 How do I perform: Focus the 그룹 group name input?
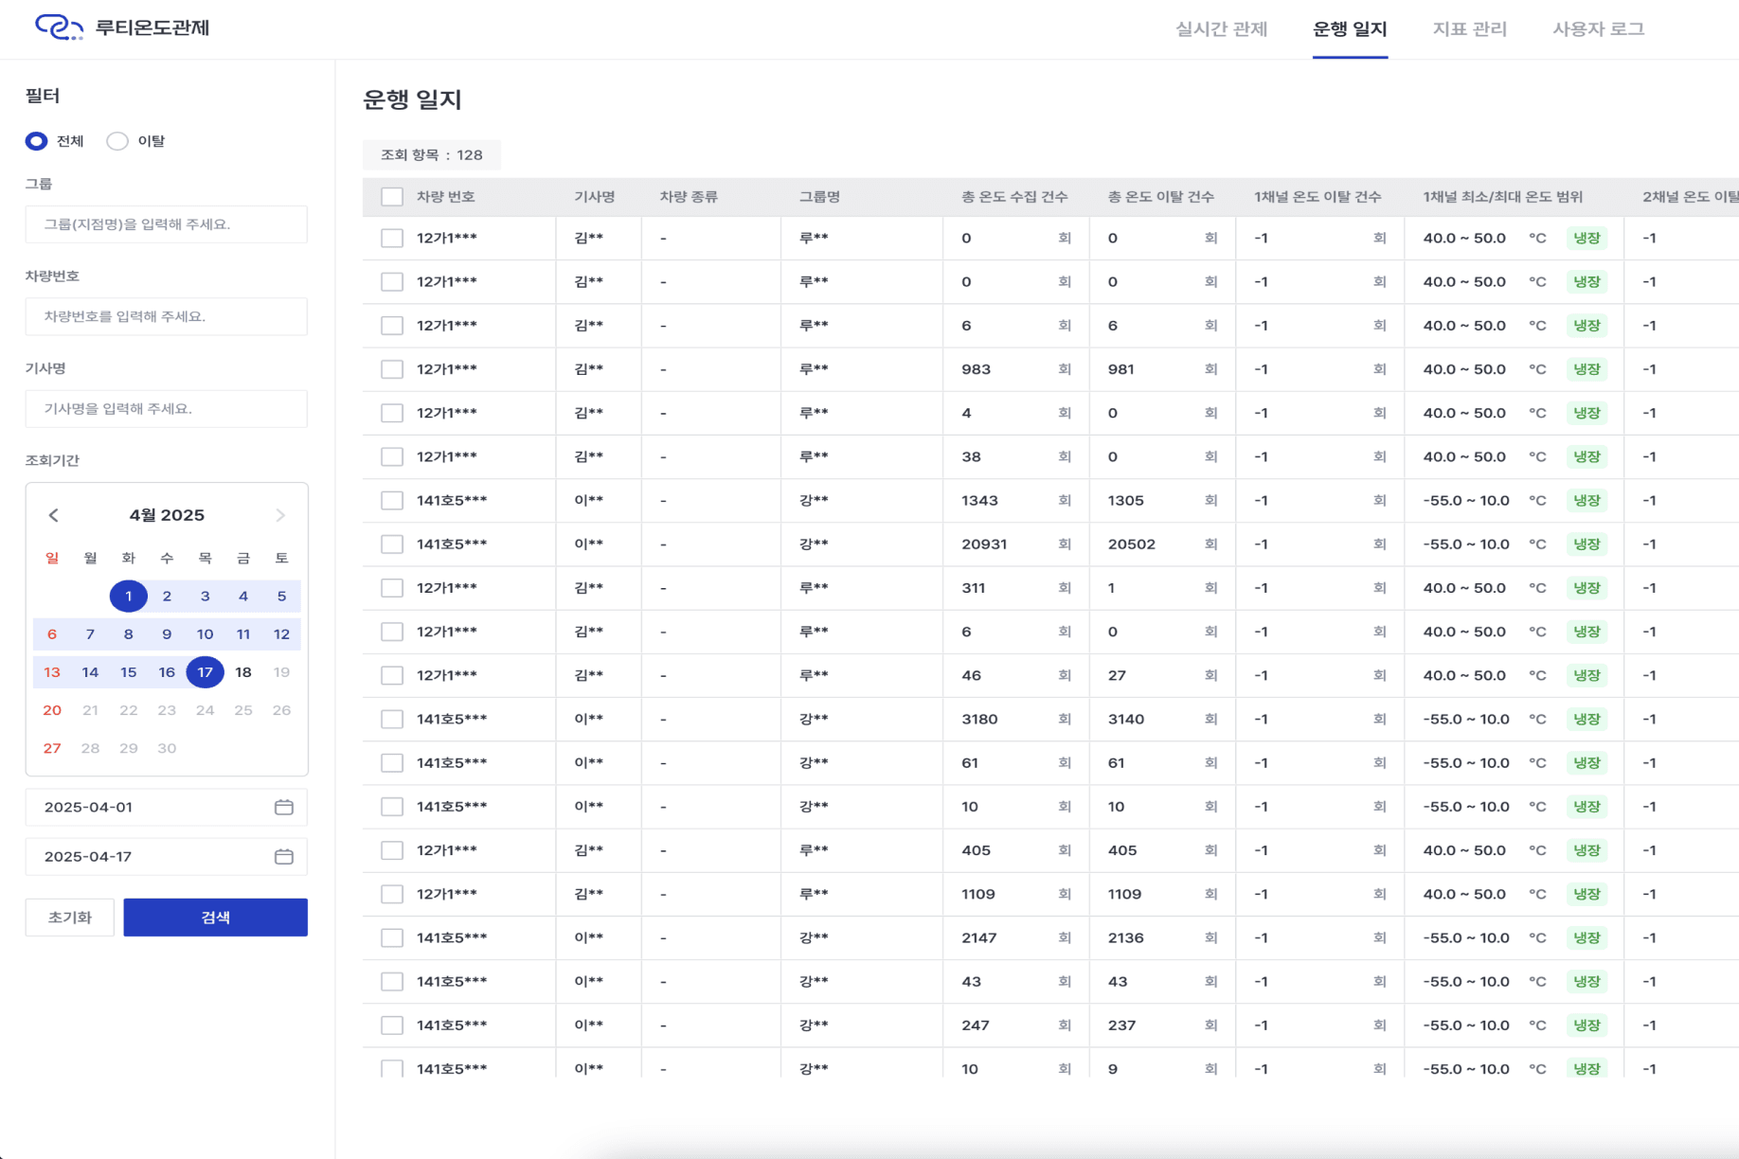pyautogui.click(x=167, y=224)
